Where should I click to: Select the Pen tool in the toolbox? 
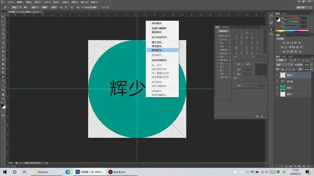[3, 77]
